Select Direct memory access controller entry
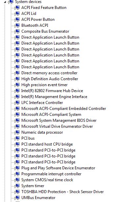 pos(49,73)
